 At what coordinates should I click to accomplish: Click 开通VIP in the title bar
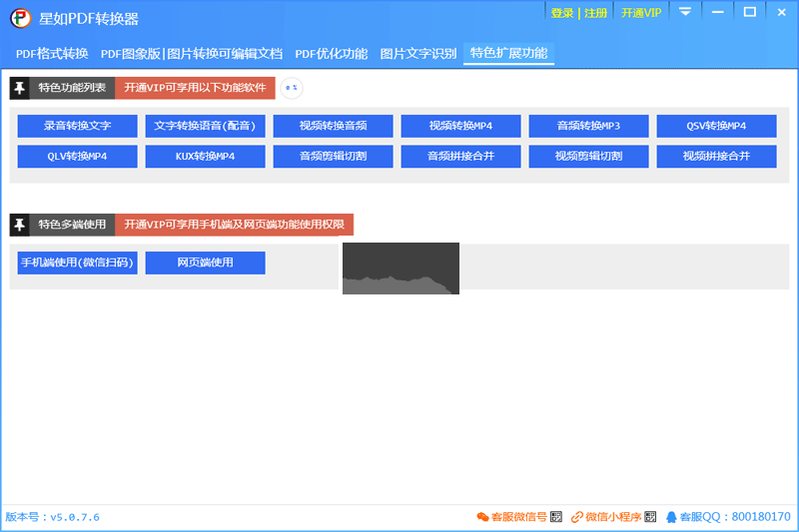click(x=641, y=13)
